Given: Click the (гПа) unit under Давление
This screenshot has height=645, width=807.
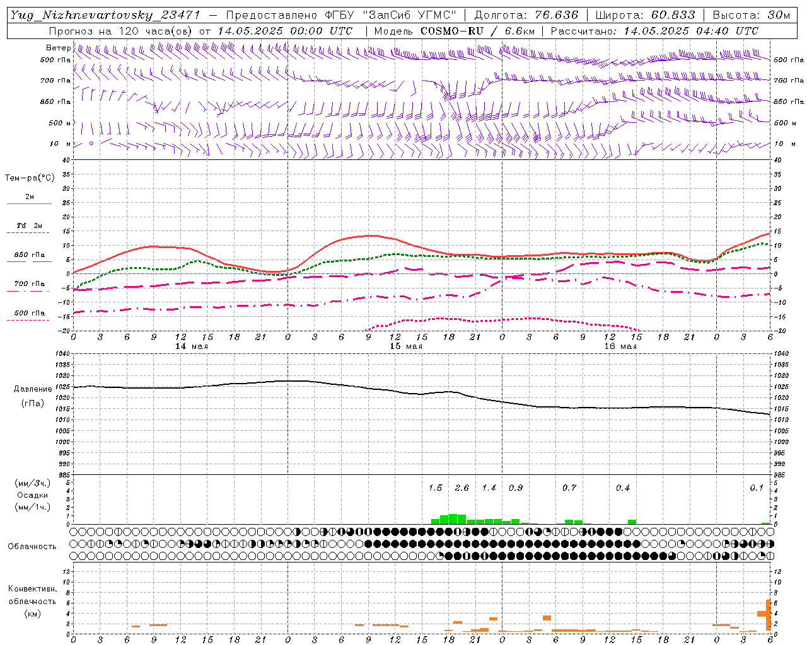Looking at the screenshot, I should coord(33,404).
